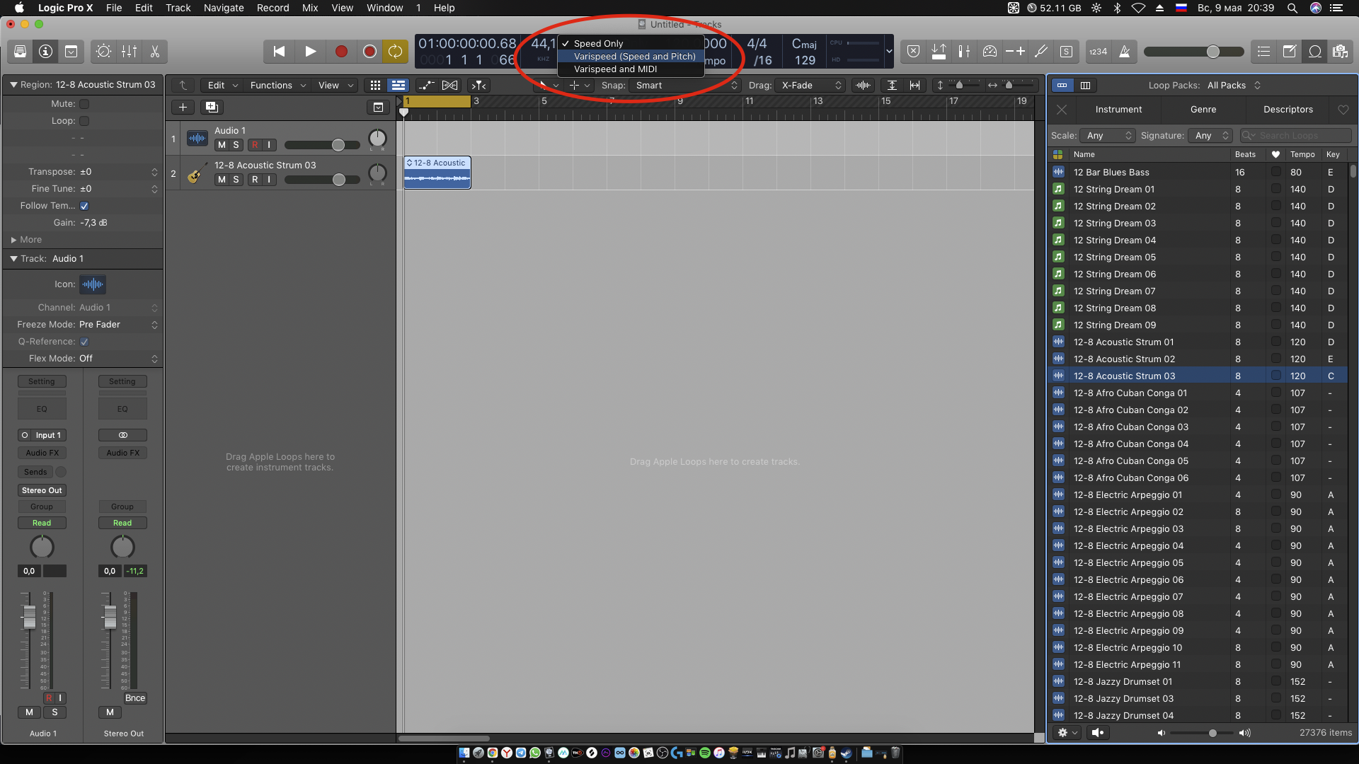The width and height of the screenshot is (1359, 764).
Task: Toggle the Cycle mode button
Action: point(395,52)
